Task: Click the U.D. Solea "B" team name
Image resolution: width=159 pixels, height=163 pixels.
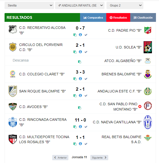Action: point(128,47)
